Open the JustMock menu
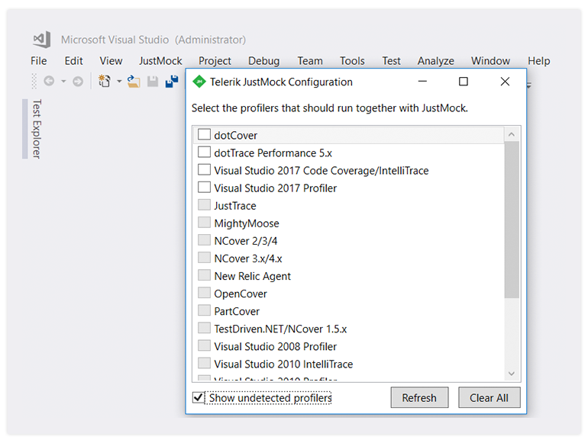This screenshot has width=588, height=443. (160, 61)
